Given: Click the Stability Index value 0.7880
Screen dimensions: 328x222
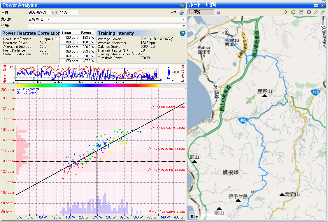Looking at the screenshot, I should point(44,54).
